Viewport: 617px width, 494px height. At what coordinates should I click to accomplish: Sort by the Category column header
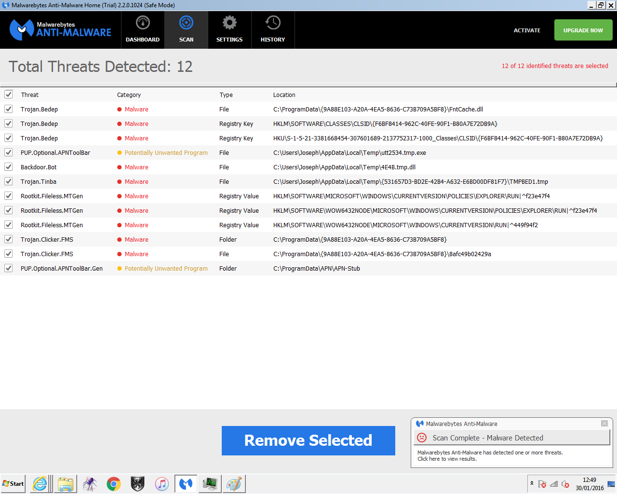(129, 95)
